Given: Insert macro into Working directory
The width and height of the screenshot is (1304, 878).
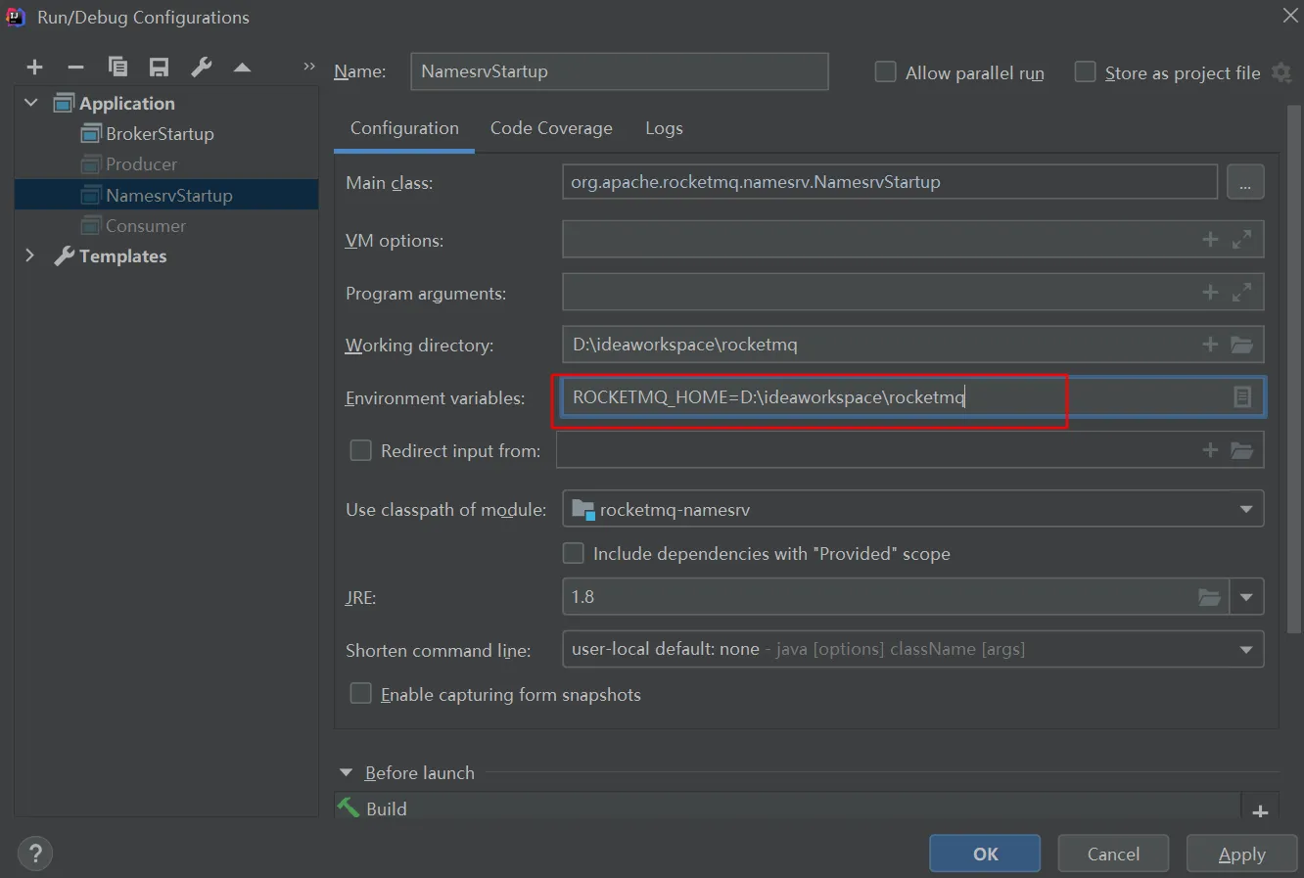Looking at the screenshot, I should (x=1210, y=345).
